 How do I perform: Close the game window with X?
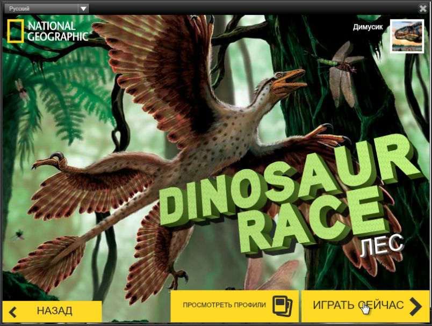tap(423, 8)
